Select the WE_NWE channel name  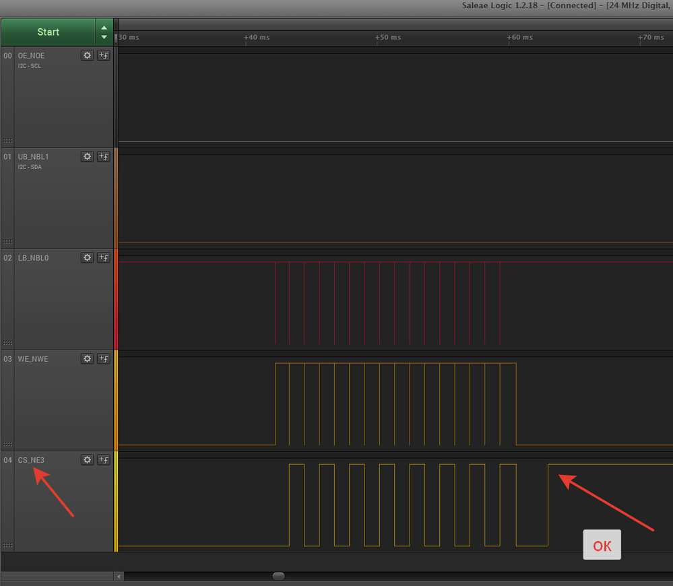pyautogui.click(x=33, y=359)
